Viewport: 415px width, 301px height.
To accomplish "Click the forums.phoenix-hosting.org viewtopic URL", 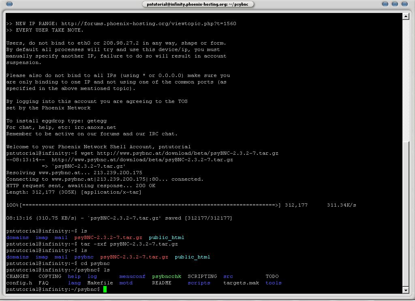I will point(149,23).
